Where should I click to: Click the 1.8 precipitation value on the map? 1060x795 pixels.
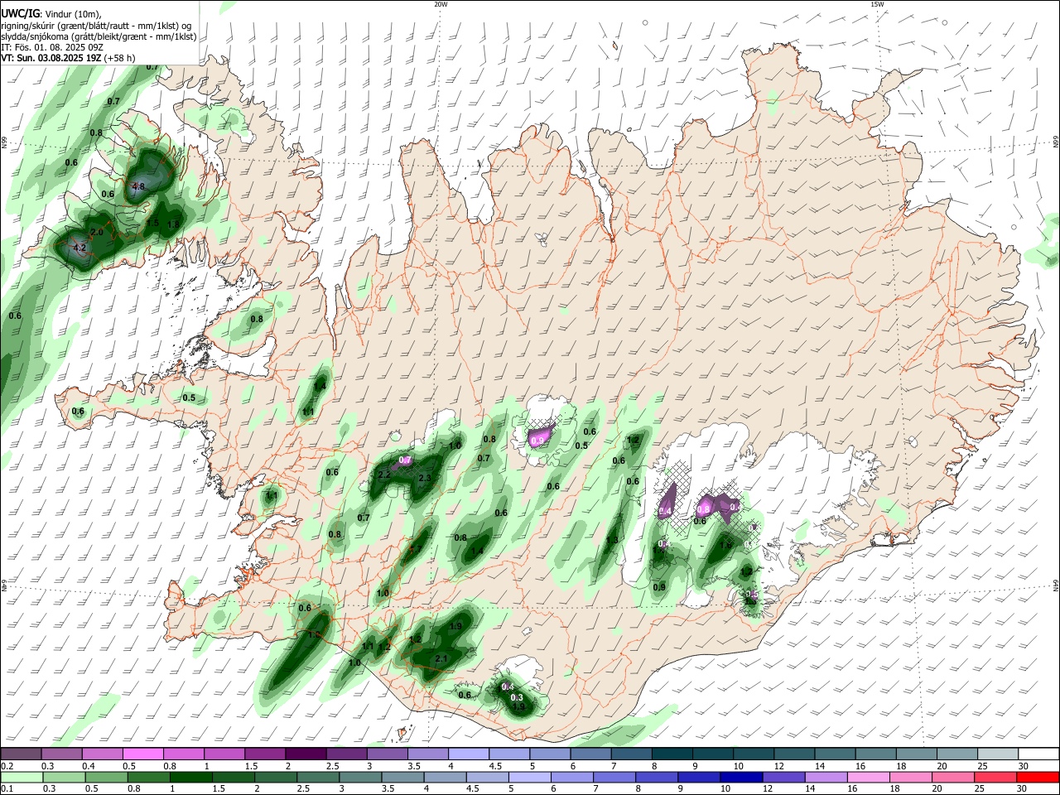(173, 224)
